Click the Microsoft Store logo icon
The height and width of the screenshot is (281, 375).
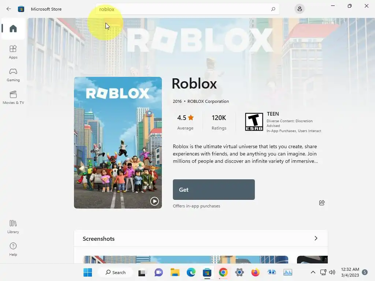coord(21,9)
